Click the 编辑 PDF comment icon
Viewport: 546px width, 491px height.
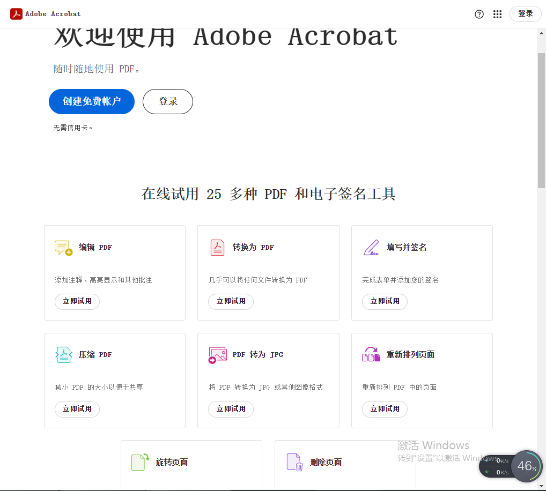click(x=63, y=248)
